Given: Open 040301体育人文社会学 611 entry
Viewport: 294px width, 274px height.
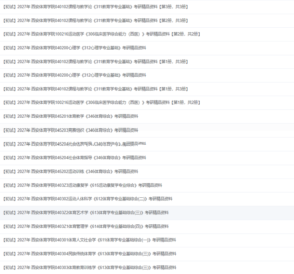Looking at the screenshot, I should click(90, 240).
